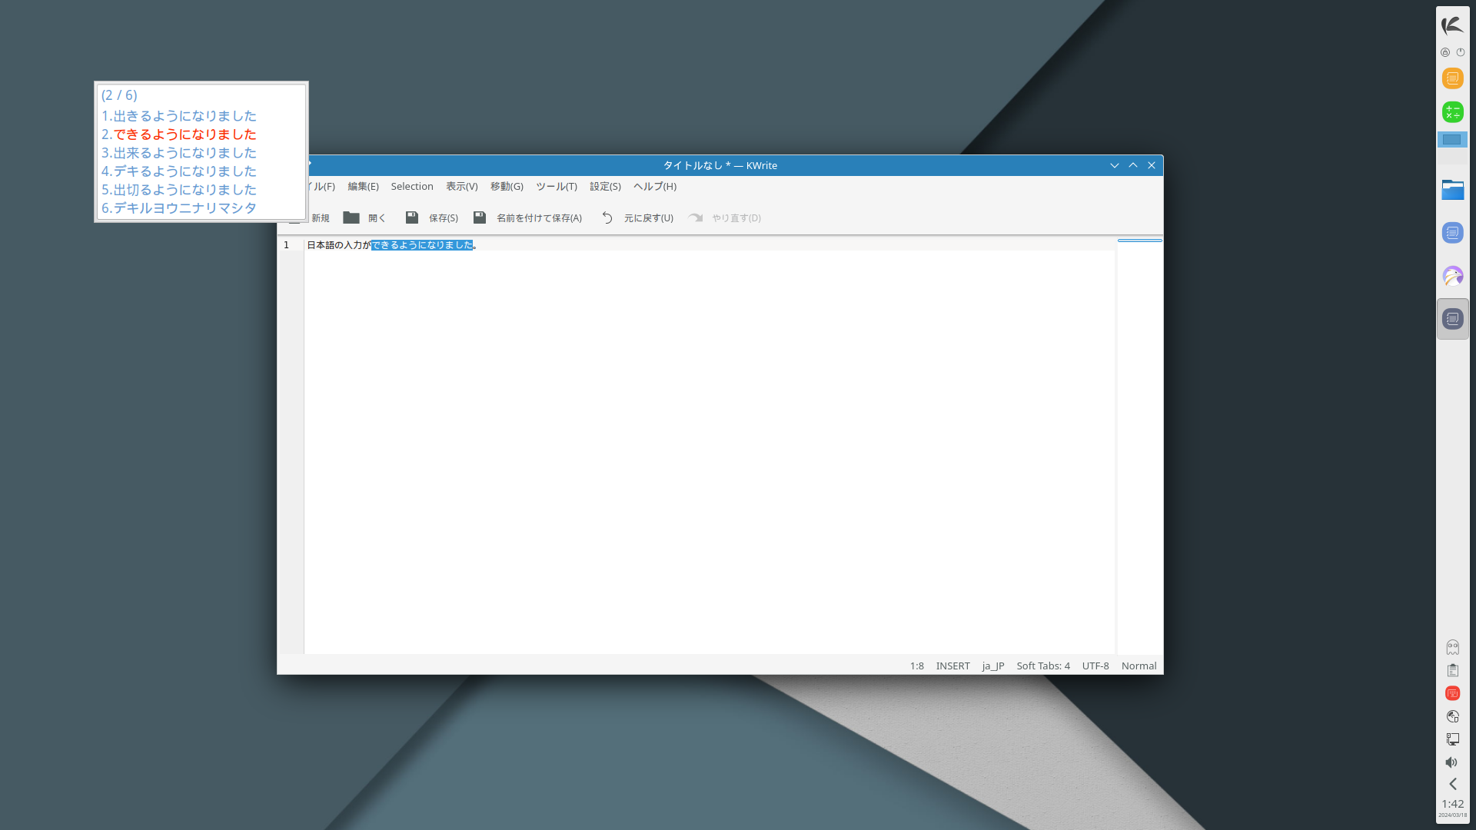Click the volume speaker tray icon
Viewport: 1476px width, 830px height.
[1451, 762]
